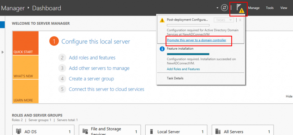The image size is (293, 135).
Task: Click the refresh dashboard icon
Action: [x=225, y=8]
